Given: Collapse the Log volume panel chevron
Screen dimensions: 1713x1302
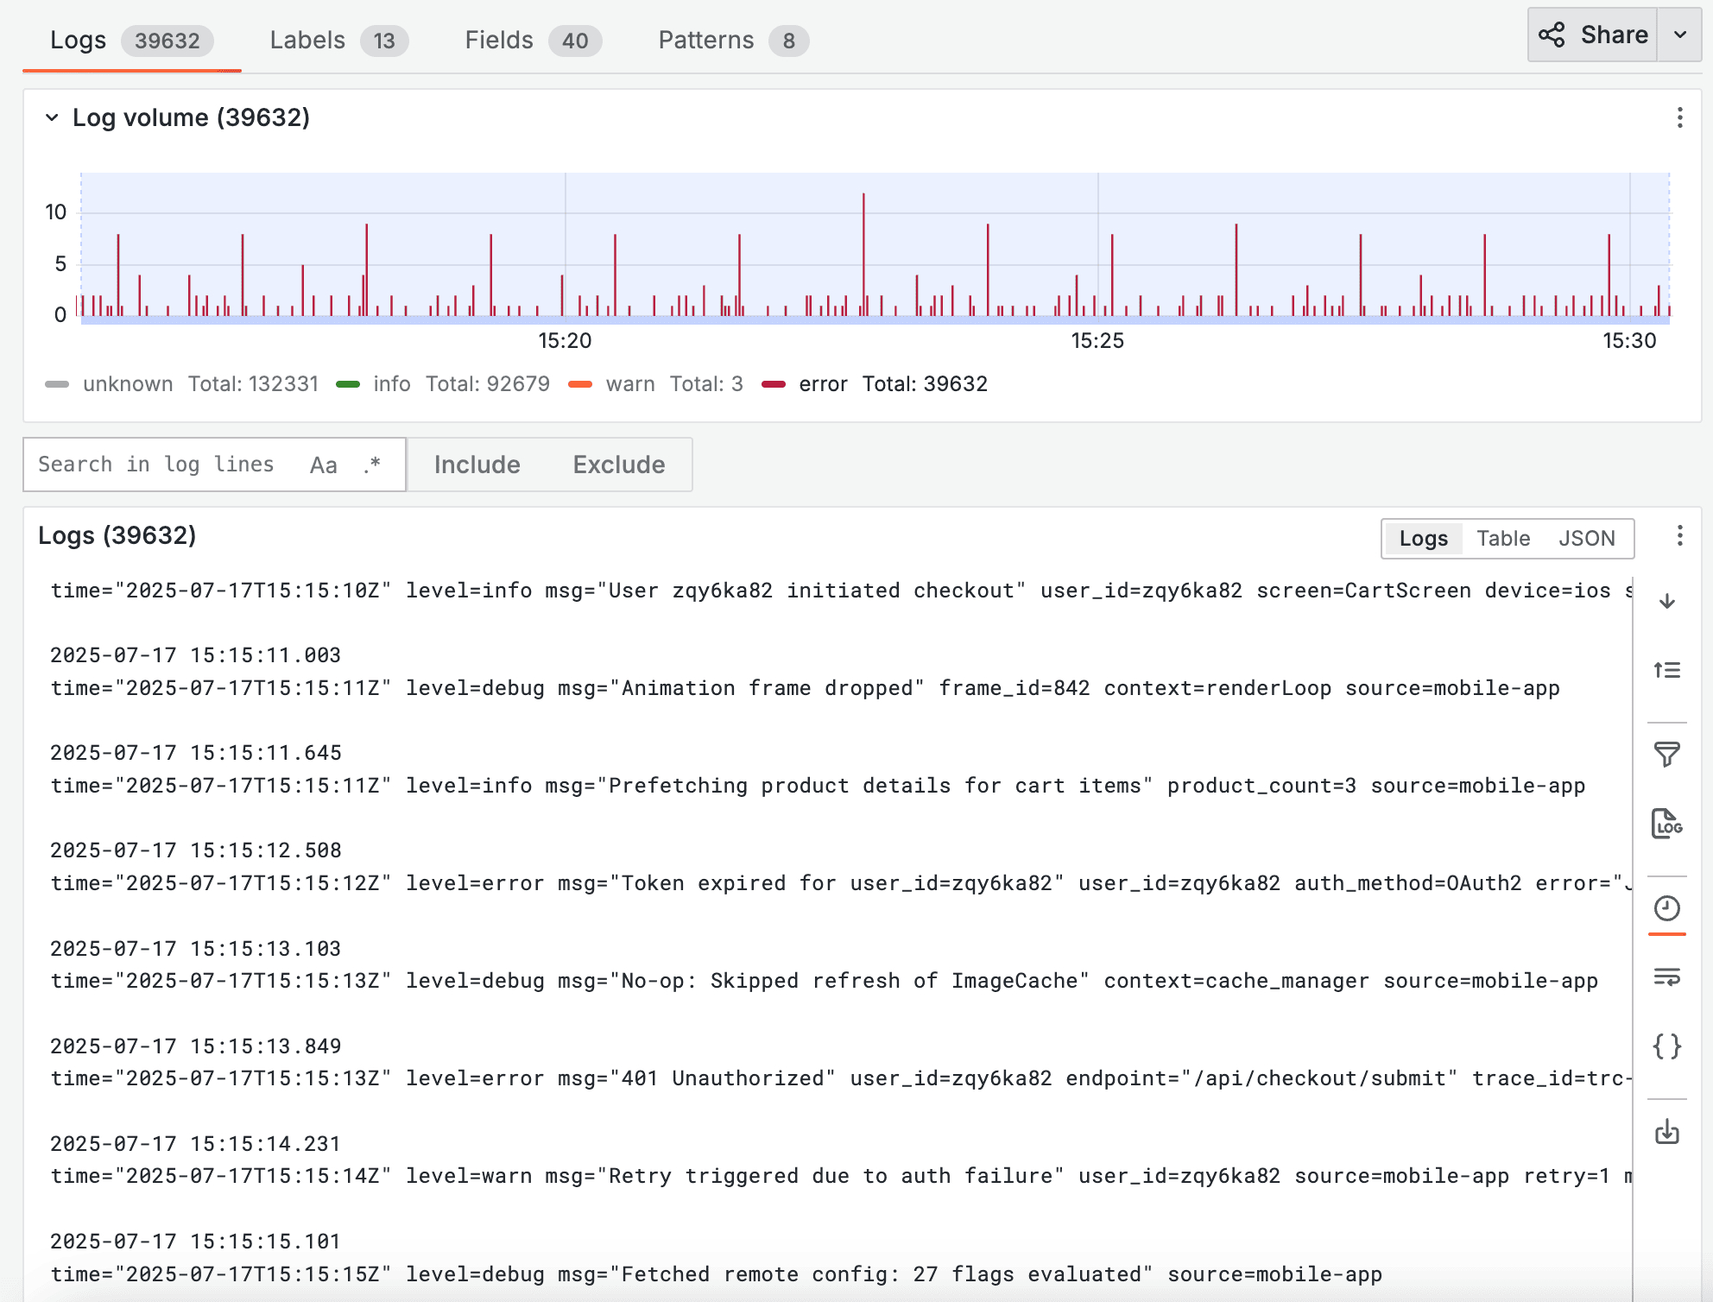Looking at the screenshot, I should coord(52,117).
